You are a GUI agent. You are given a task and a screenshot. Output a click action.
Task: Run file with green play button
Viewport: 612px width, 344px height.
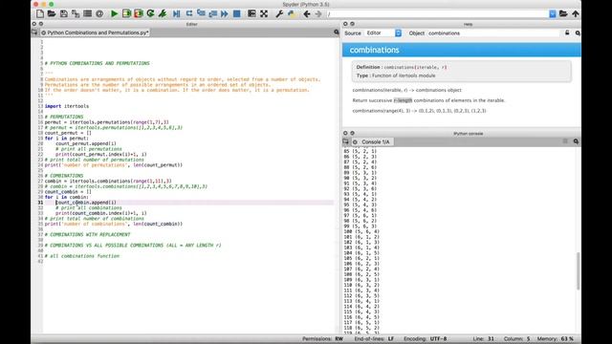click(x=115, y=13)
